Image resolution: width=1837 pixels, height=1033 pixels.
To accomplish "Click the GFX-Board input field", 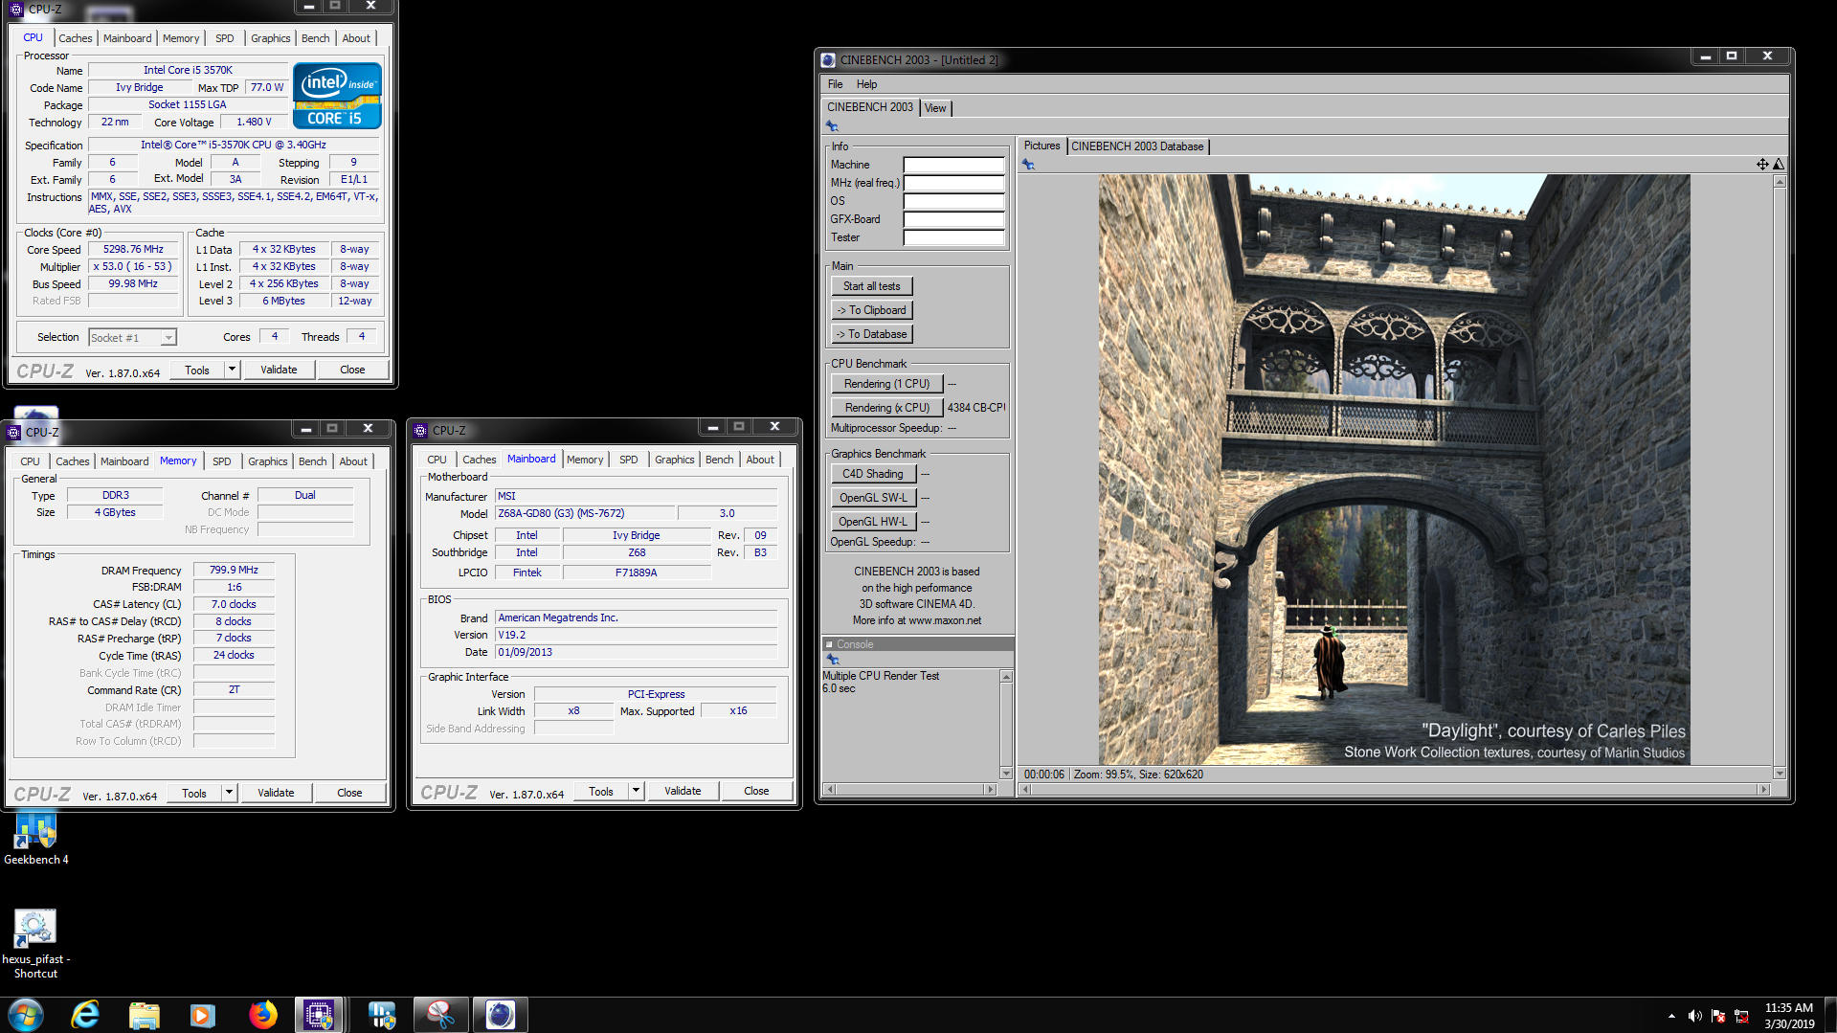I will (x=953, y=219).
